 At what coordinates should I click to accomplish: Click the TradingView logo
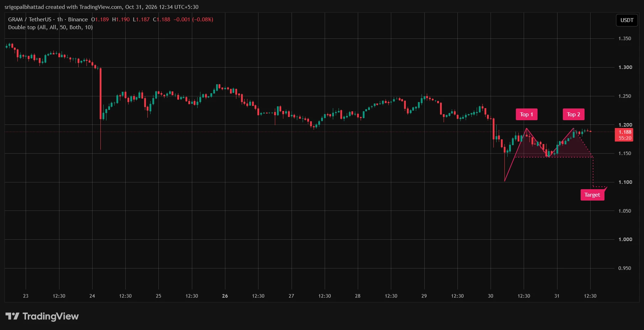[x=42, y=316]
